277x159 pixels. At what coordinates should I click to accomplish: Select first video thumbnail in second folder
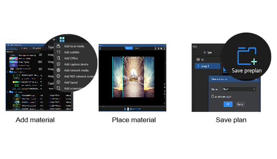point(16,96)
